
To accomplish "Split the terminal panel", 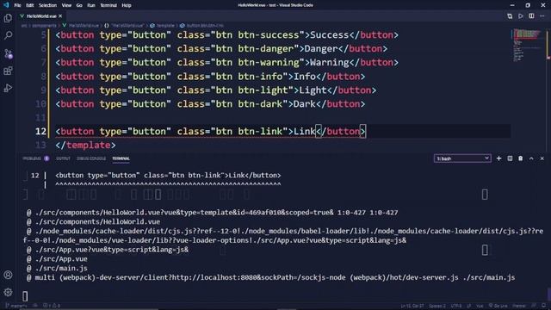I will click(510, 158).
